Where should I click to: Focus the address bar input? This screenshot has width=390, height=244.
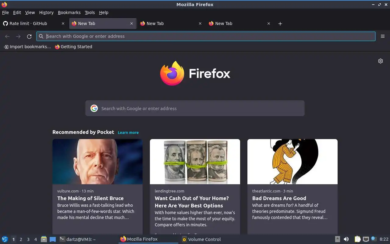206,36
